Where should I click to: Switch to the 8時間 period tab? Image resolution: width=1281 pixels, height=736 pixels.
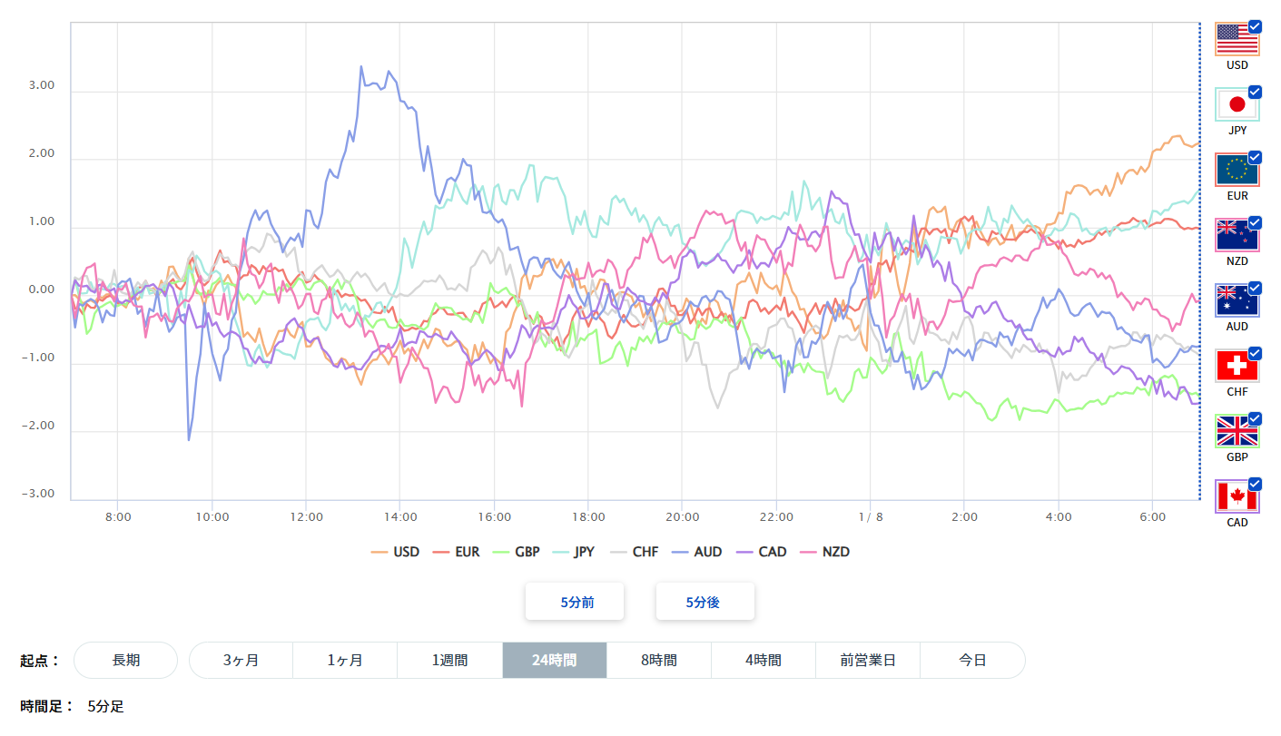point(658,660)
